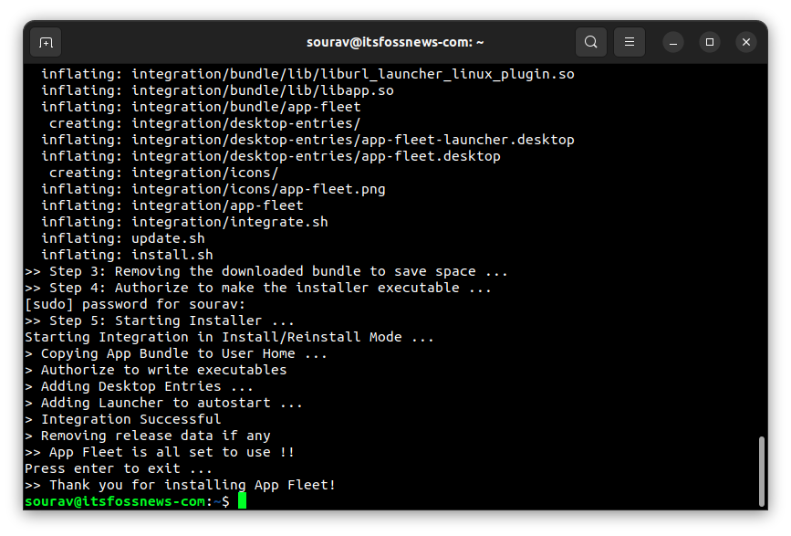Open the terminal search

(x=590, y=42)
